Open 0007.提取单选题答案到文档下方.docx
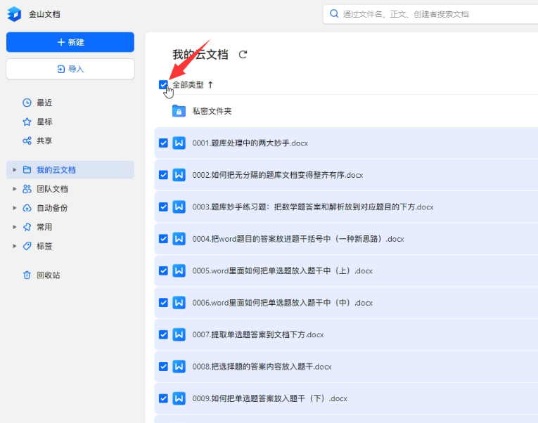Image resolution: width=538 pixels, height=423 pixels. click(258, 334)
